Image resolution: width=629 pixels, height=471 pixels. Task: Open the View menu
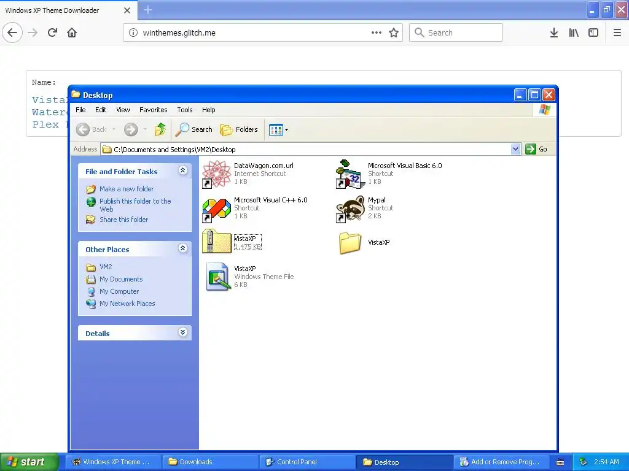coord(123,110)
